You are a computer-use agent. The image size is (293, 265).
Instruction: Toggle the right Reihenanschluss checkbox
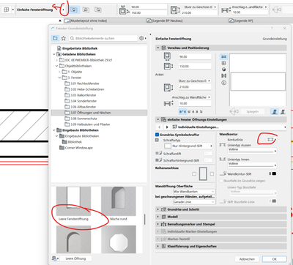point(212,174)
